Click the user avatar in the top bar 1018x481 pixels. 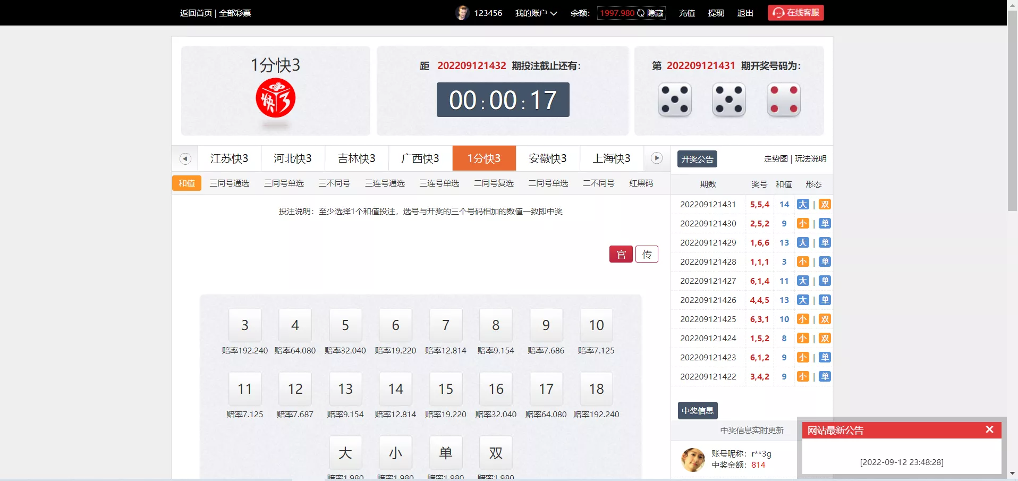pyautogui.click(x=461, y=12)
